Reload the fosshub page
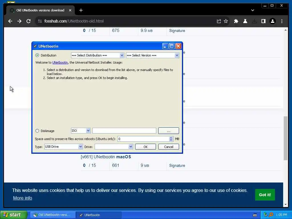 [x=29, y=21]
